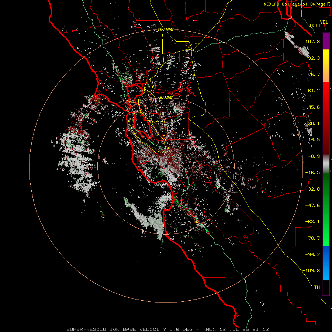Click the yellow segment of velocity scale
The width and height of the screenshot is (332, 332).
pos(326,66)
